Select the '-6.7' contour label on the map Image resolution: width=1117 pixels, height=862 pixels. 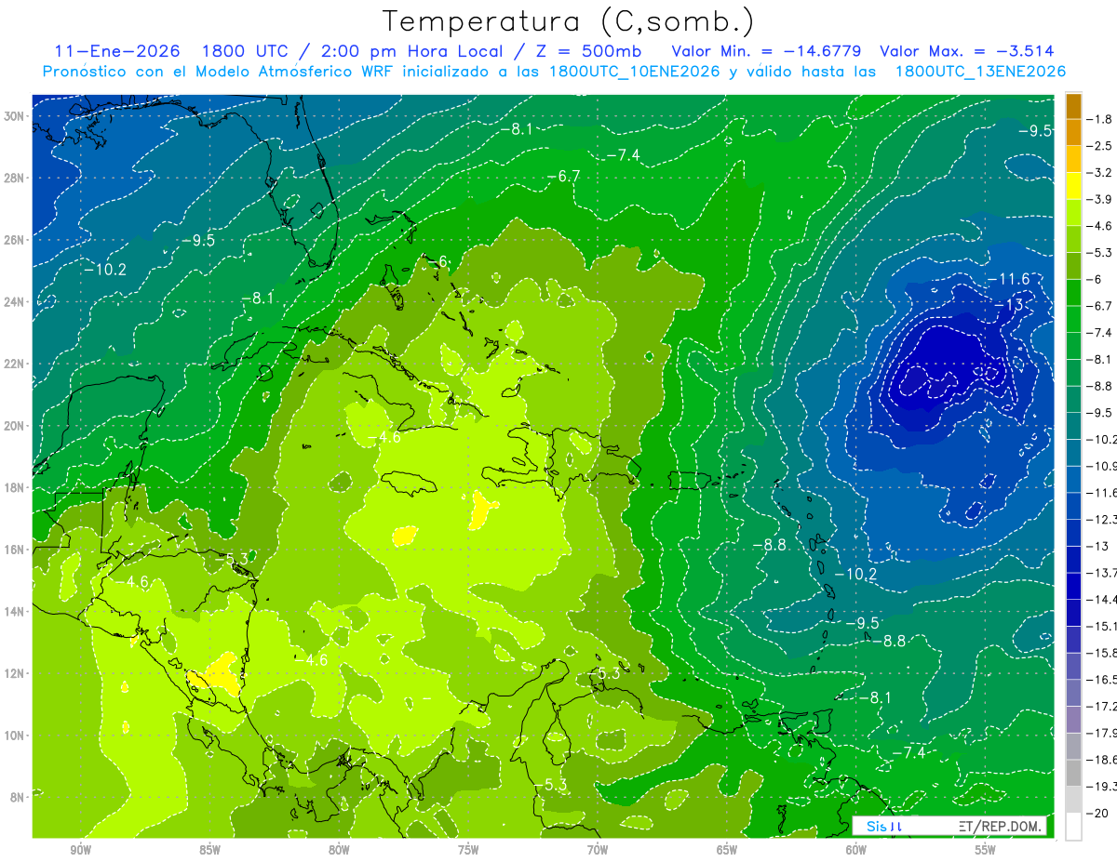pyautogui.click(x=563, y=177)
